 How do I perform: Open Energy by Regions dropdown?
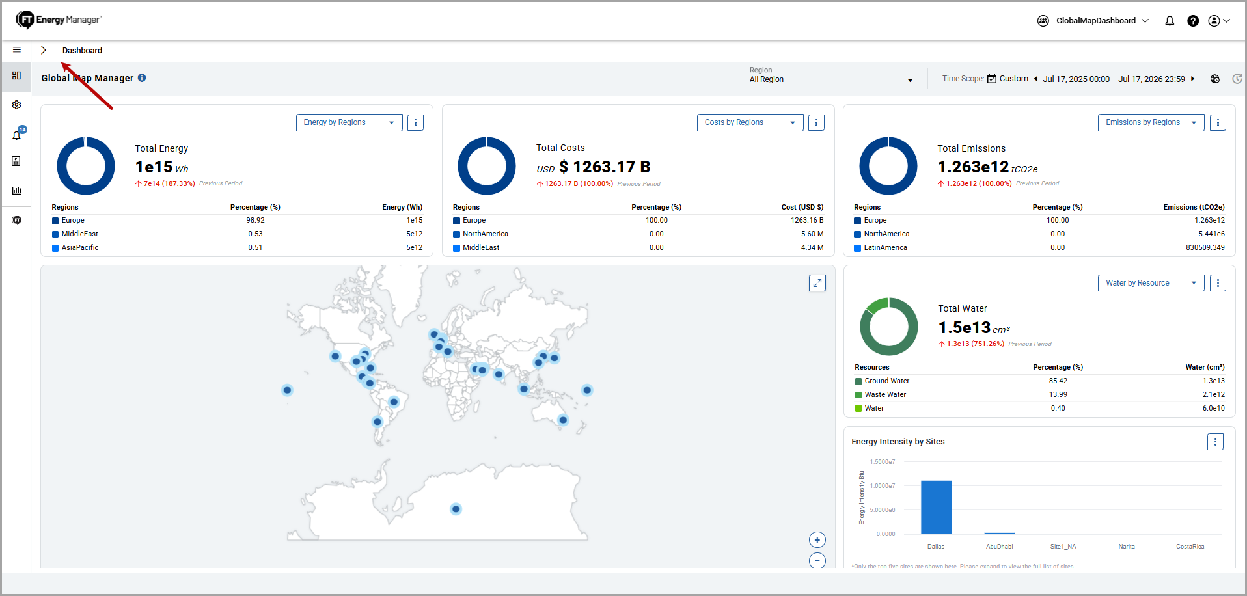(x=349, y=122)
